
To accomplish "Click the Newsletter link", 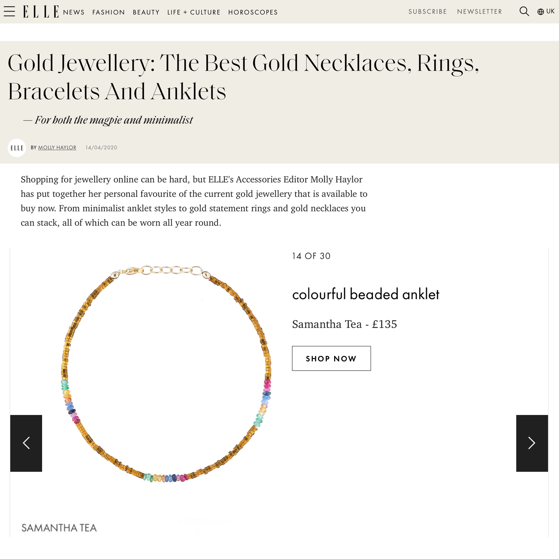I will tap(479, 12).
